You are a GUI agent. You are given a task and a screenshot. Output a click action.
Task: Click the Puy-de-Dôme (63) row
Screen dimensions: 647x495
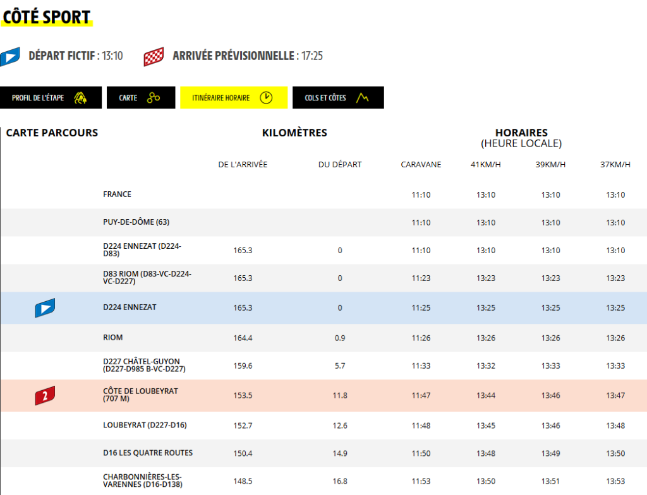tap(136, 222)
